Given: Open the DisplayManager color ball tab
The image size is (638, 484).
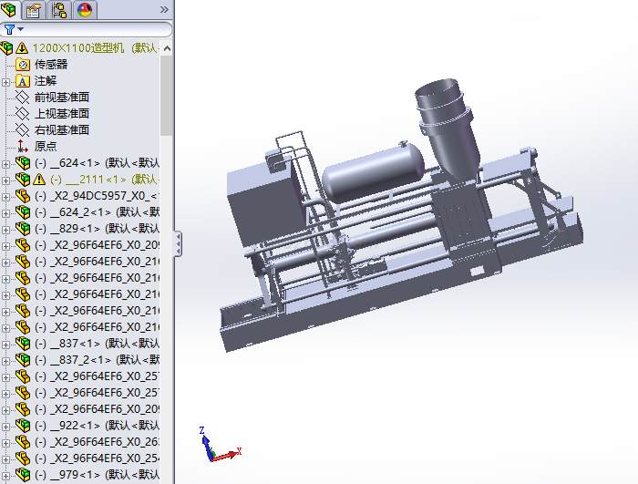Looking at the screenshot, I should (x=85, y=10).
